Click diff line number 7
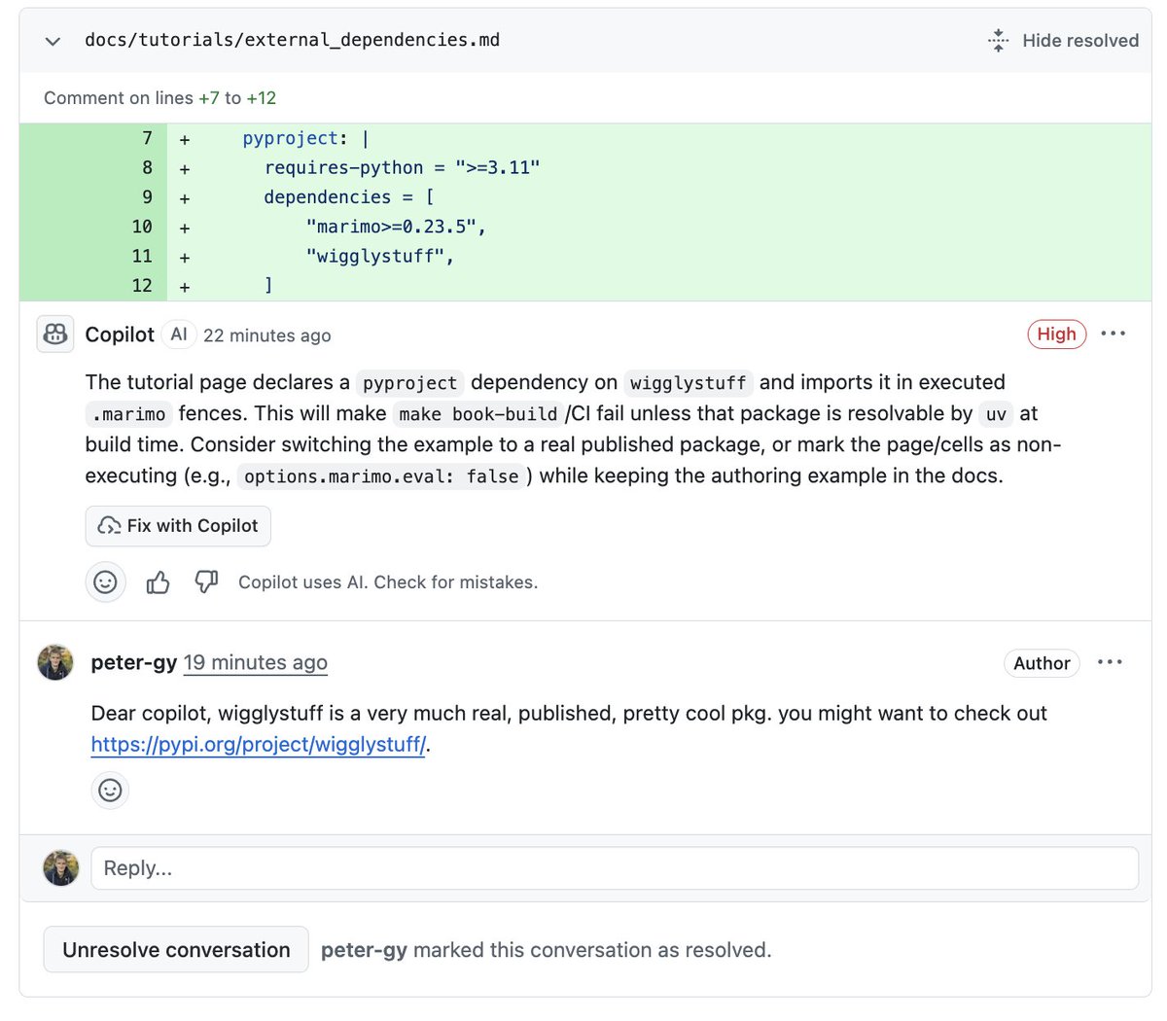 coord(148,138)
